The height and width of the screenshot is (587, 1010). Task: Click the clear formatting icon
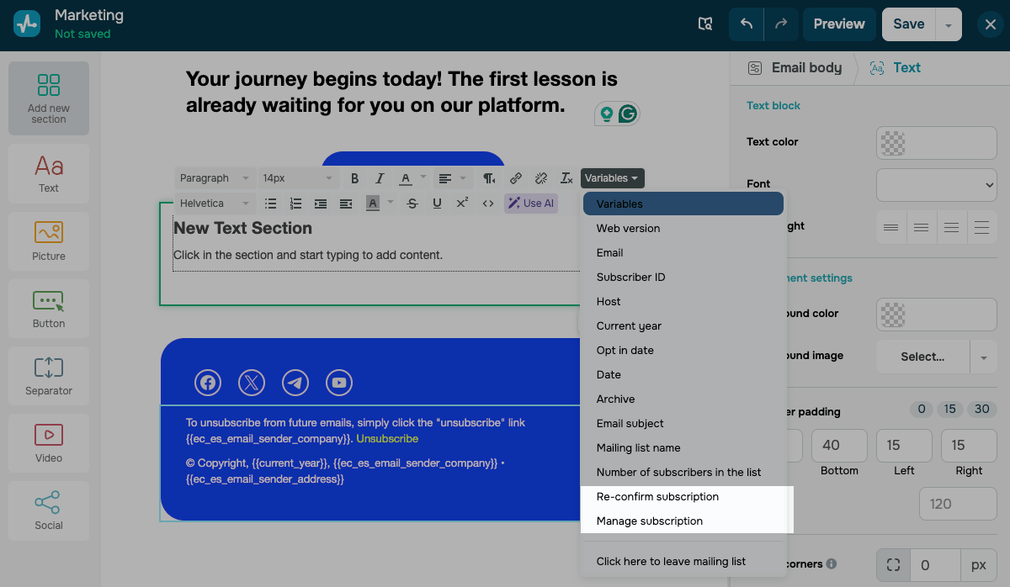(566, 178)
